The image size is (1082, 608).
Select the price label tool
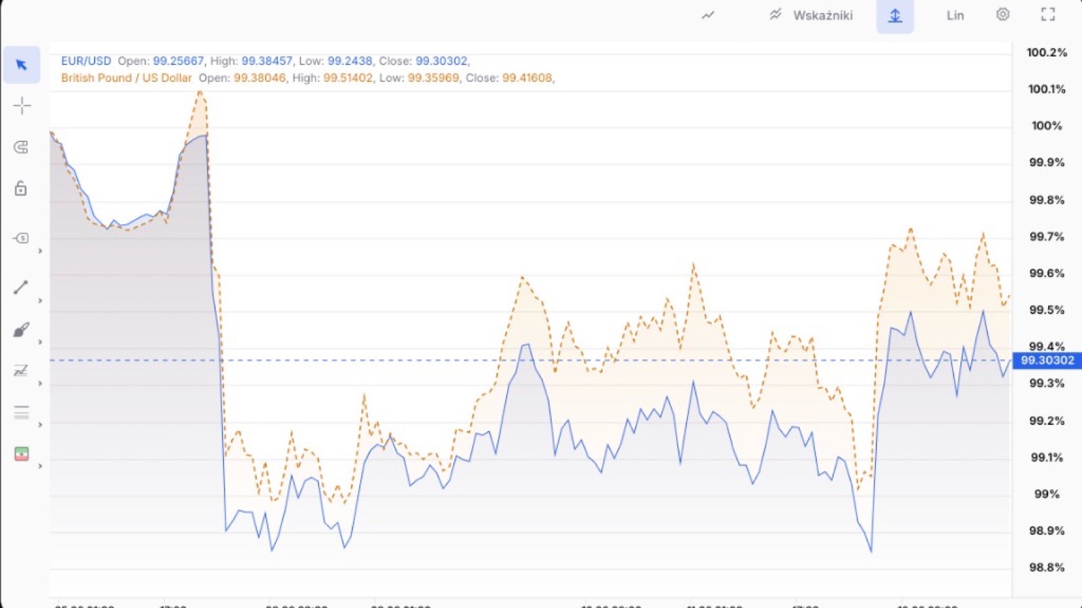pos(22,238)
